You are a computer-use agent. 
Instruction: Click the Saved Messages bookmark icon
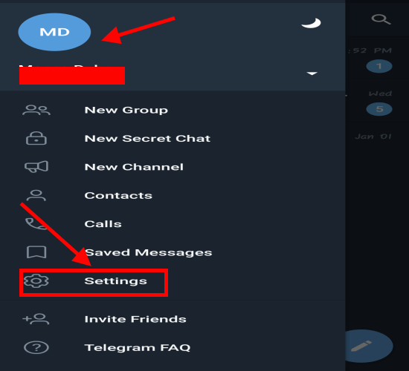point(36,252)
